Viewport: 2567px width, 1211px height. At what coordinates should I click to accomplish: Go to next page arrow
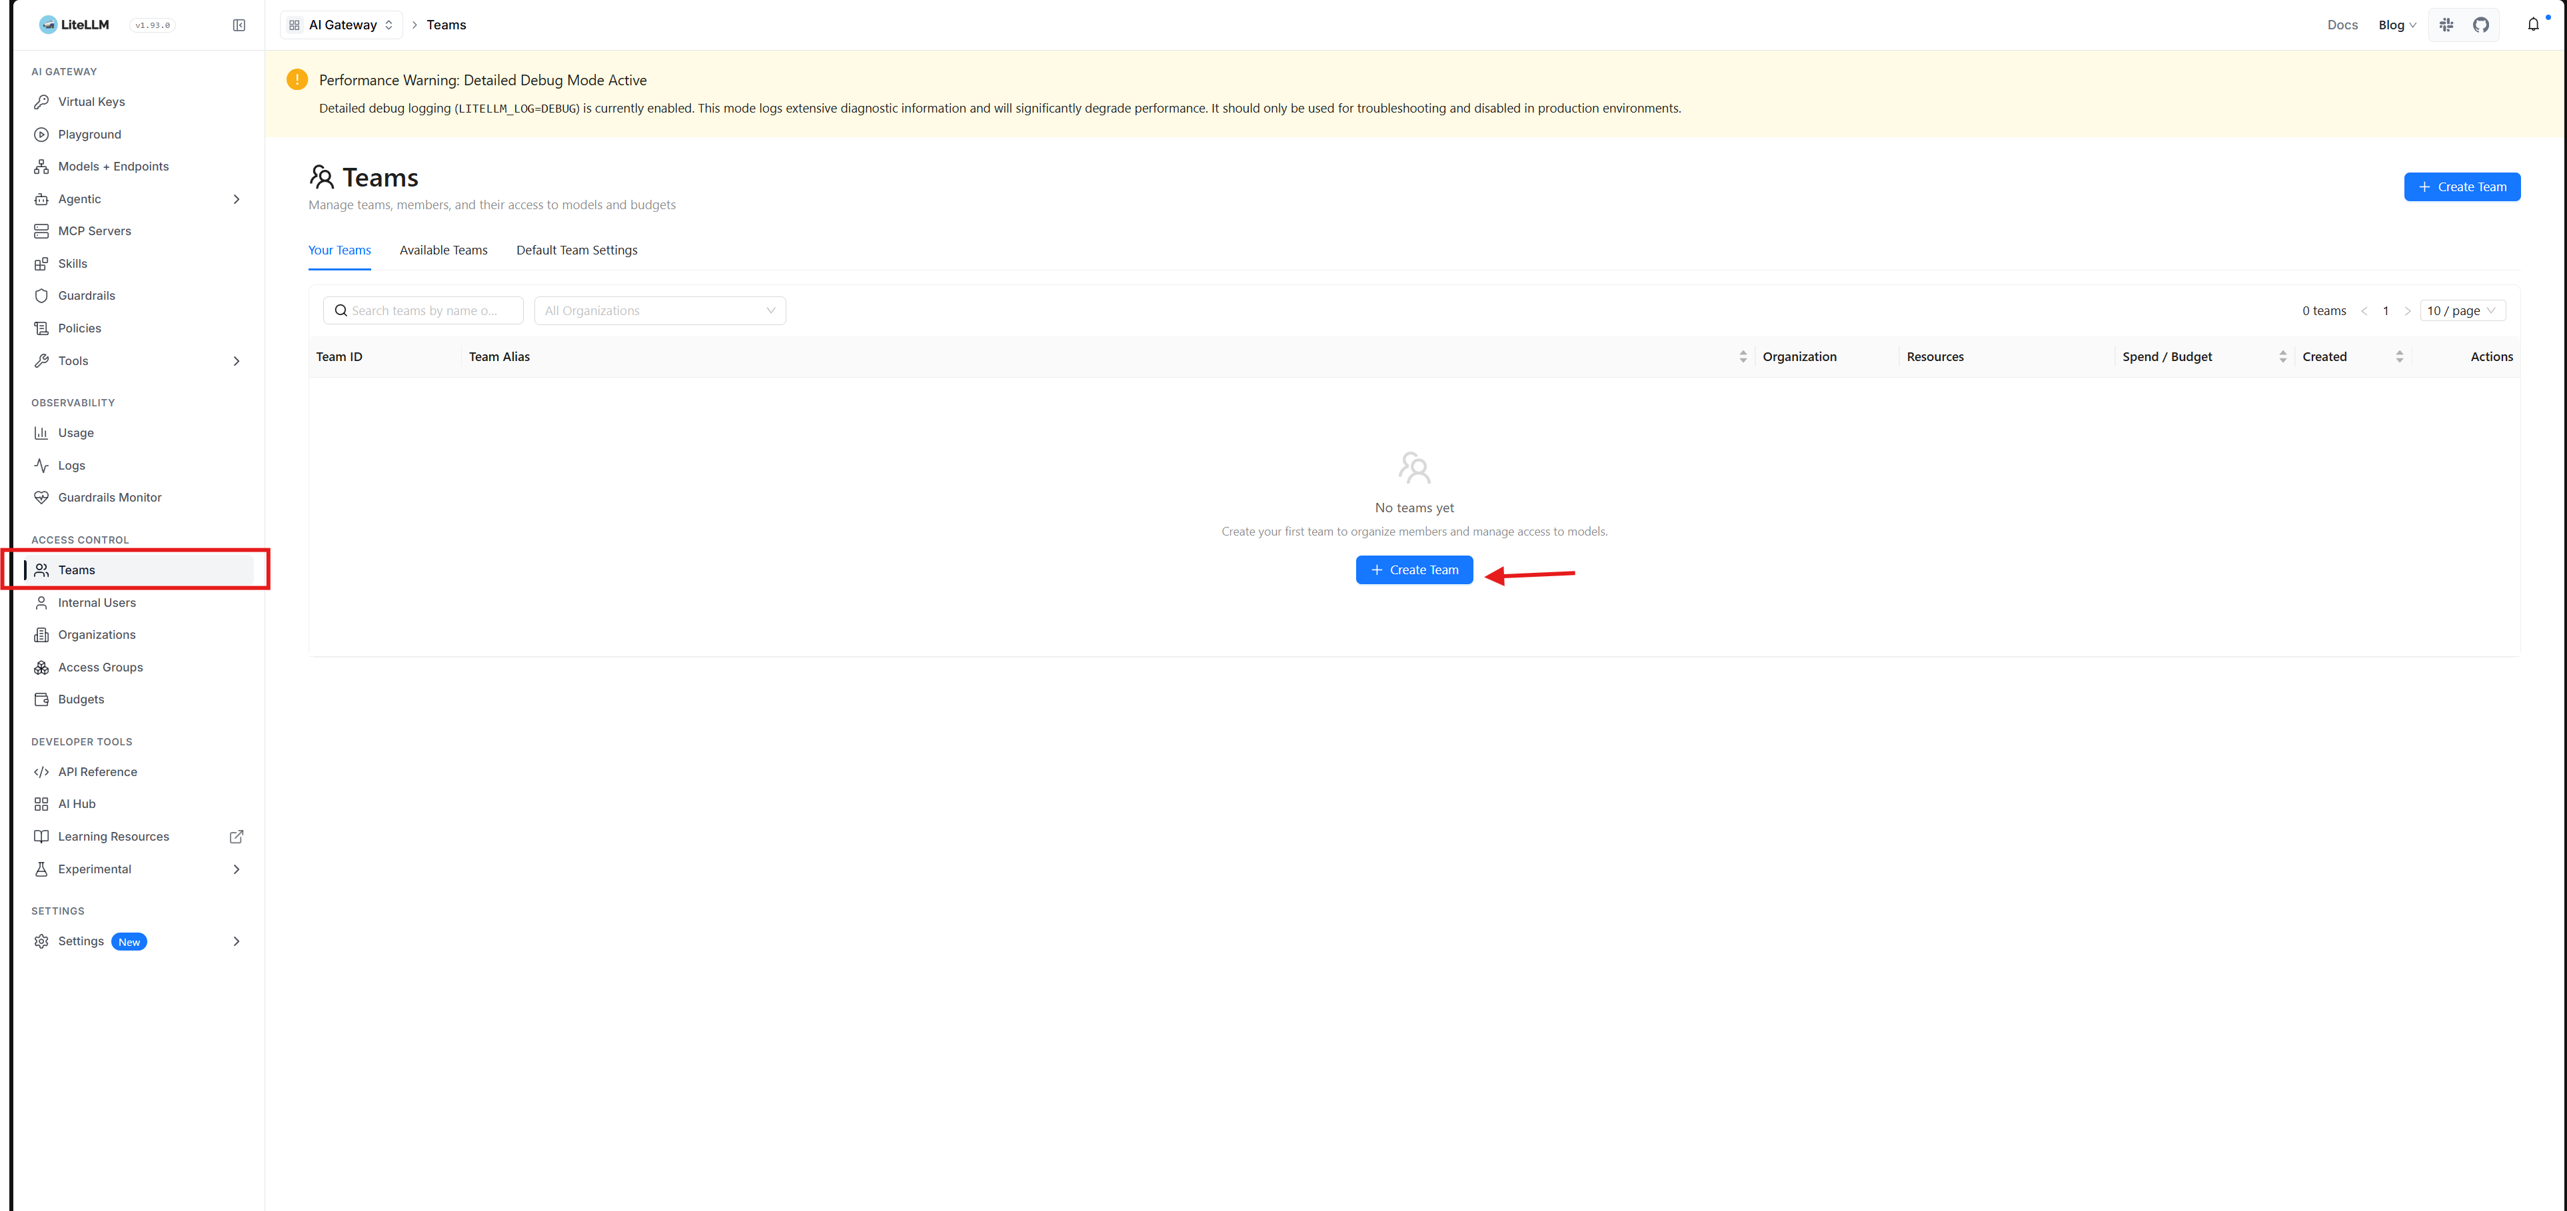pyautogui.click(x=2408, y=310)
